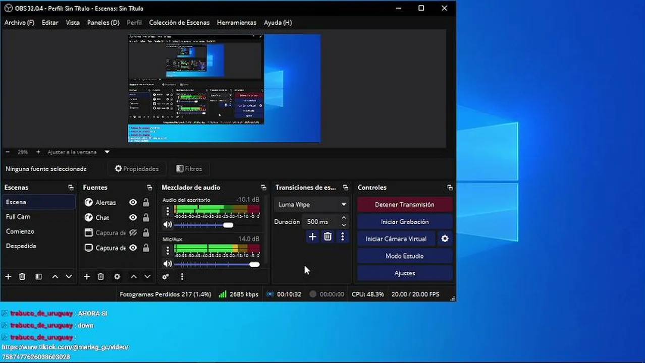
Task: Mute the Mic/Aux speaker icon
Action: point(168,264)
